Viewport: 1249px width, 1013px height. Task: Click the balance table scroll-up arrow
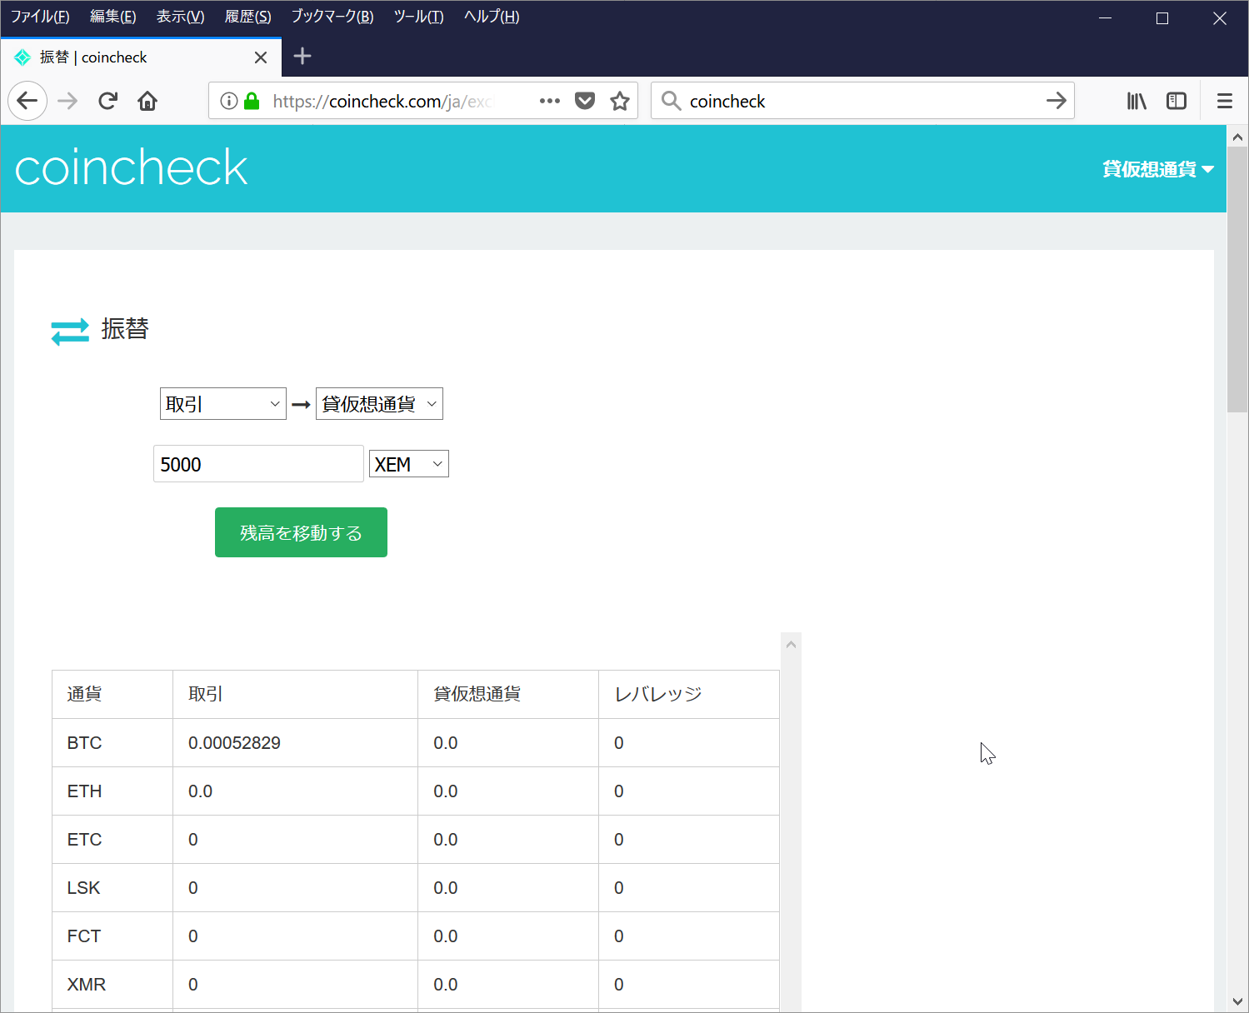click(x=792, y=644)
